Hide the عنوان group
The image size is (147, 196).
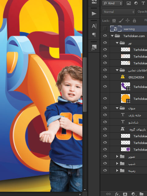click(105, 108)
